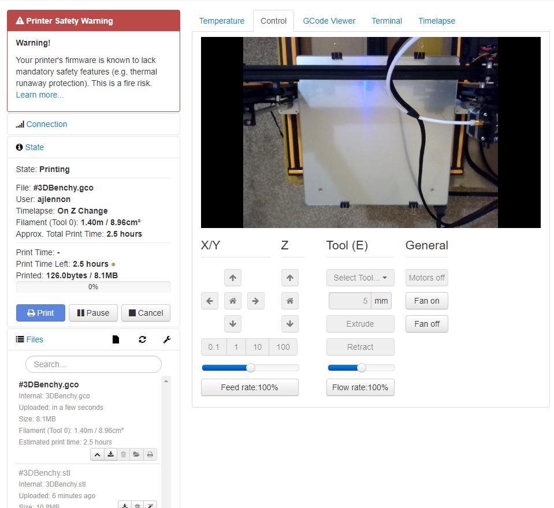The height and width of the screenshot is (508, 554).
Task: Load #3DBenchy.gco with folder icon
Action: click(136, 454)
